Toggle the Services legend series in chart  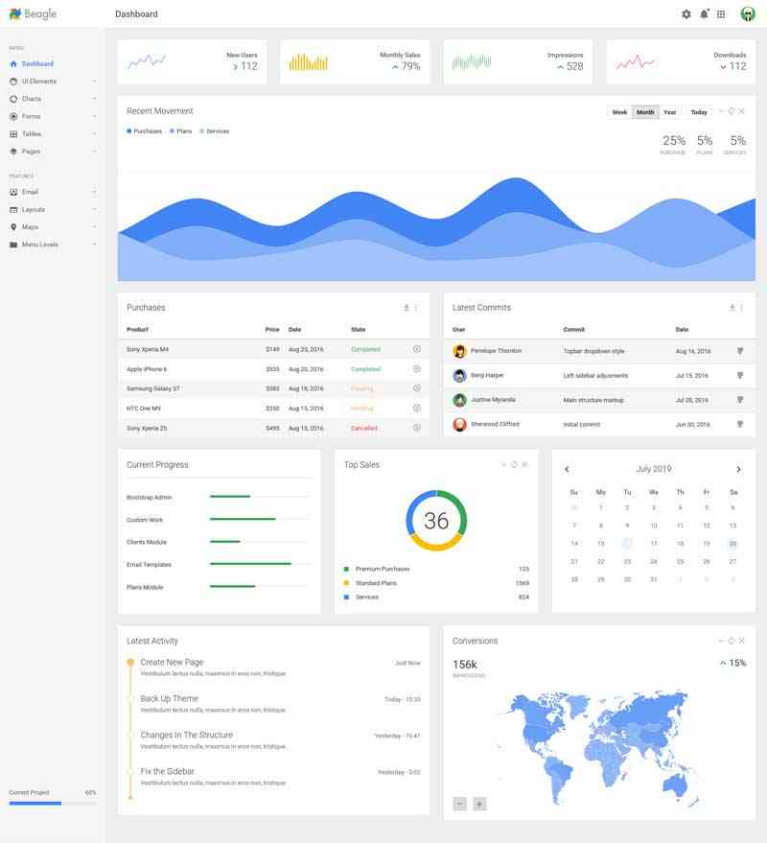(x=215, y=131)
